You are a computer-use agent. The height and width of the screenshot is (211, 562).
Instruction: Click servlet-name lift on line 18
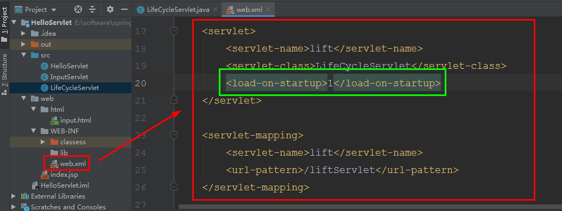click(321, 49)
